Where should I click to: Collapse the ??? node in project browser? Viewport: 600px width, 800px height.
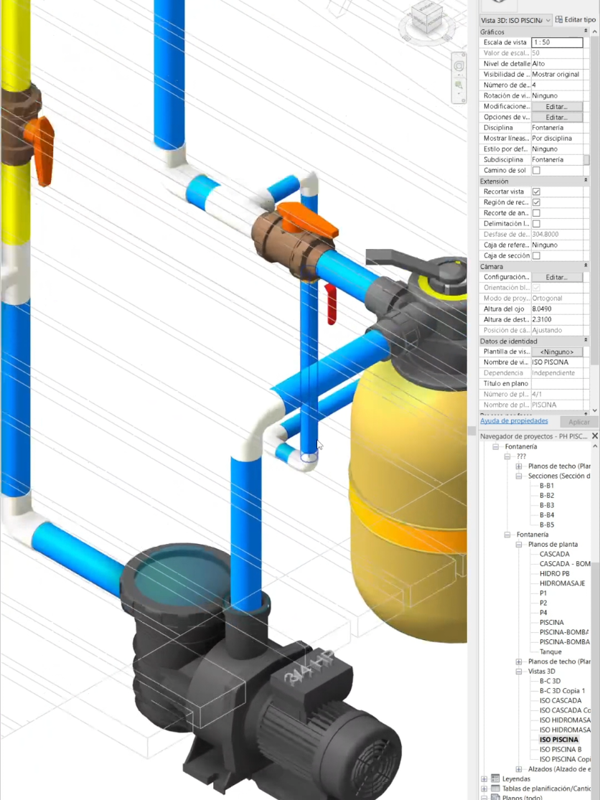[507, 456]
